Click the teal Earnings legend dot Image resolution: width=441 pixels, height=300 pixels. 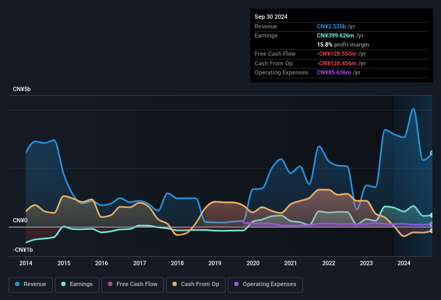tap(63, 284)
